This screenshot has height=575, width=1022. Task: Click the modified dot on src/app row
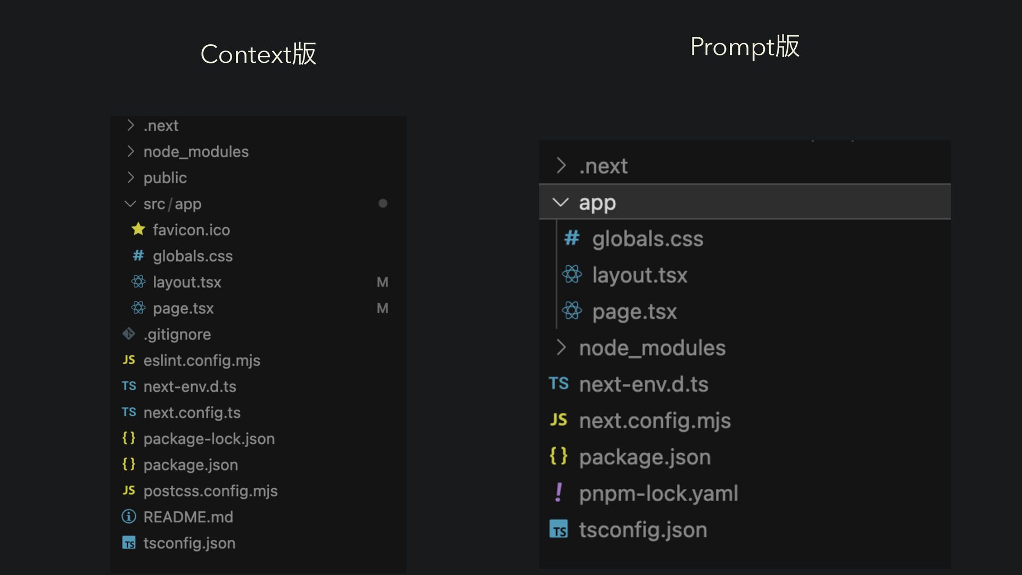click(383, 203)
